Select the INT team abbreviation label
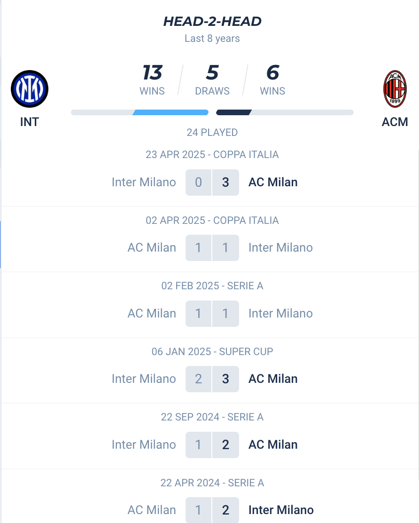This screenshot has height=523, width=419. [30, 122]
